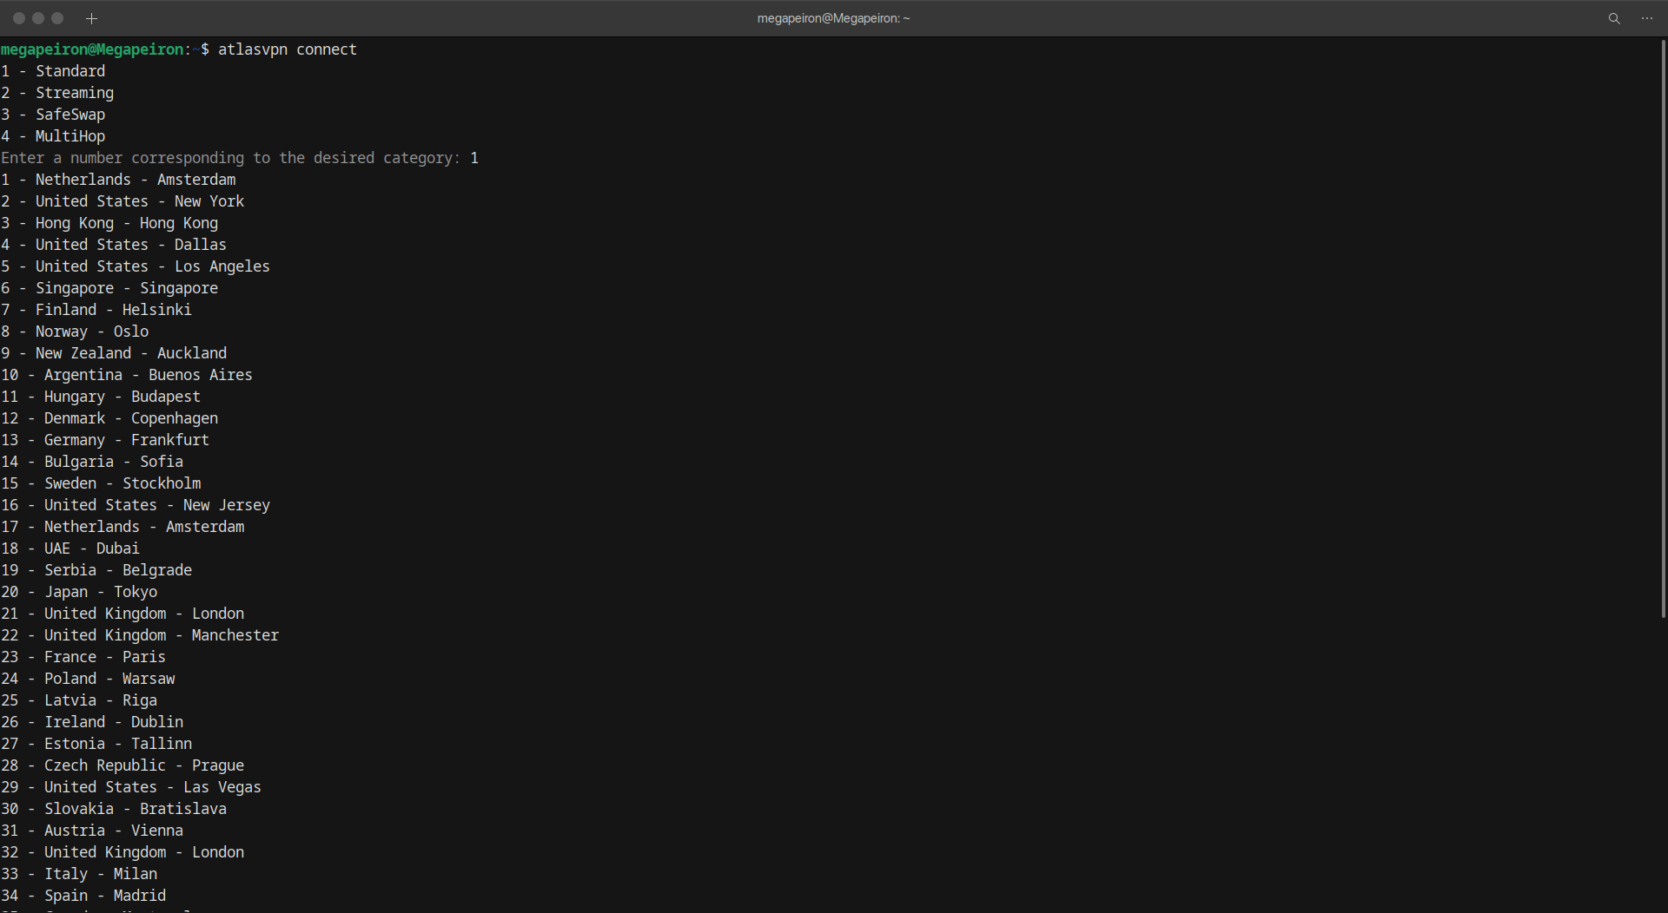Select the '1 - Standard' category line
This screenshot has height=913, width=1668.
[x=53, y=71]
